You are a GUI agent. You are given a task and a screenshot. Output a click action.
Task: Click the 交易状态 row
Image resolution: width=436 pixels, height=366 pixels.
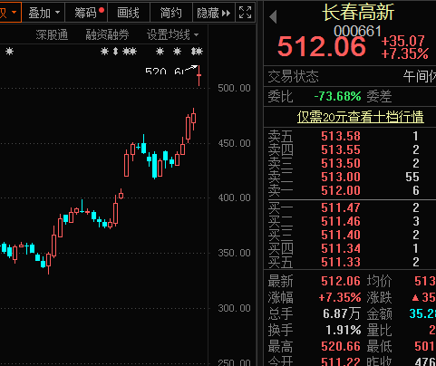350,76
